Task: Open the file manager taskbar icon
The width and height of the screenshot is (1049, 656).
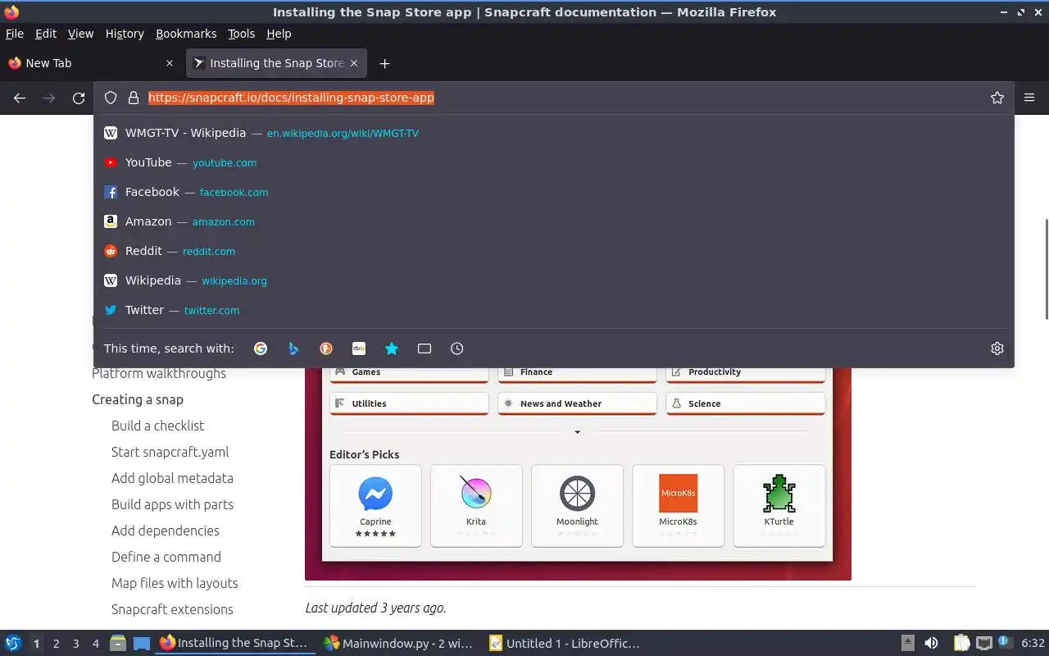Action: coord(118,644)
